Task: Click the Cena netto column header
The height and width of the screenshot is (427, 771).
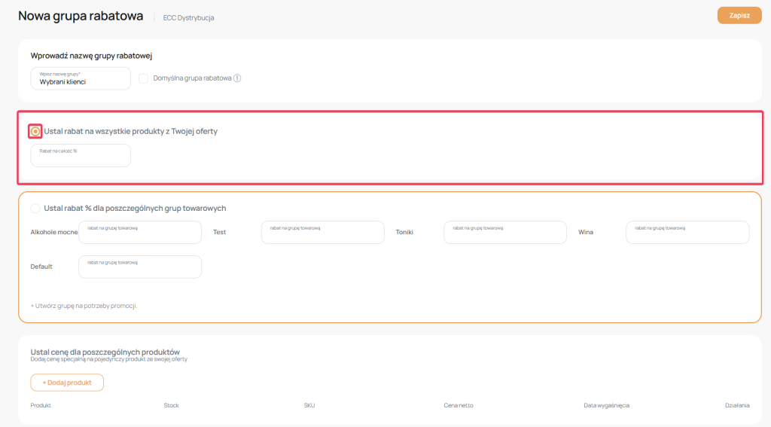Action: tap(459, 405)
